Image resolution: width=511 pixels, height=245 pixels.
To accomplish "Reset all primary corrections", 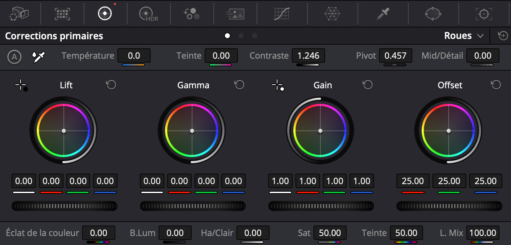I will pyautogui.click(x=502, y=36).
